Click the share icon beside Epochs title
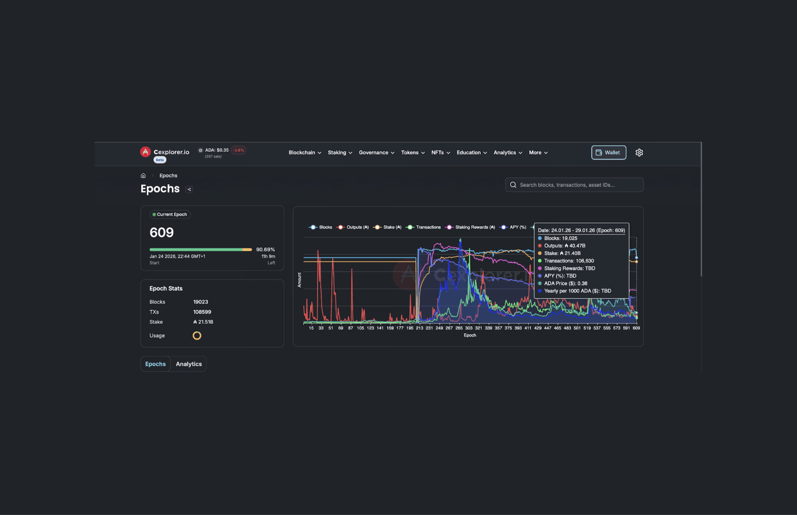This screenshot has width=797, height=515. pos(189,189)
